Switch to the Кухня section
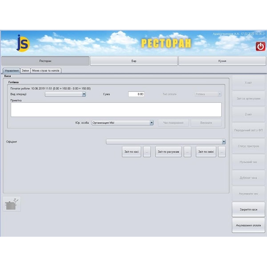Viewport: 267px width, 267px height. 222,61
